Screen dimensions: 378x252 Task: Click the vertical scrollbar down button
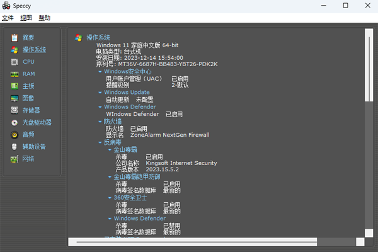(369, 233)
